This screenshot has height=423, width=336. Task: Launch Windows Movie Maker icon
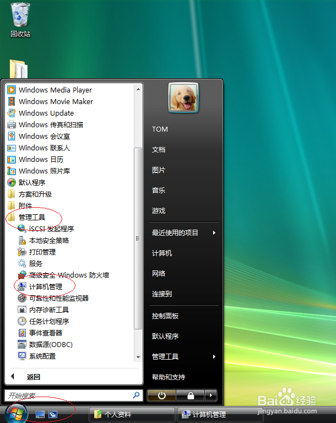pos(12,101)
